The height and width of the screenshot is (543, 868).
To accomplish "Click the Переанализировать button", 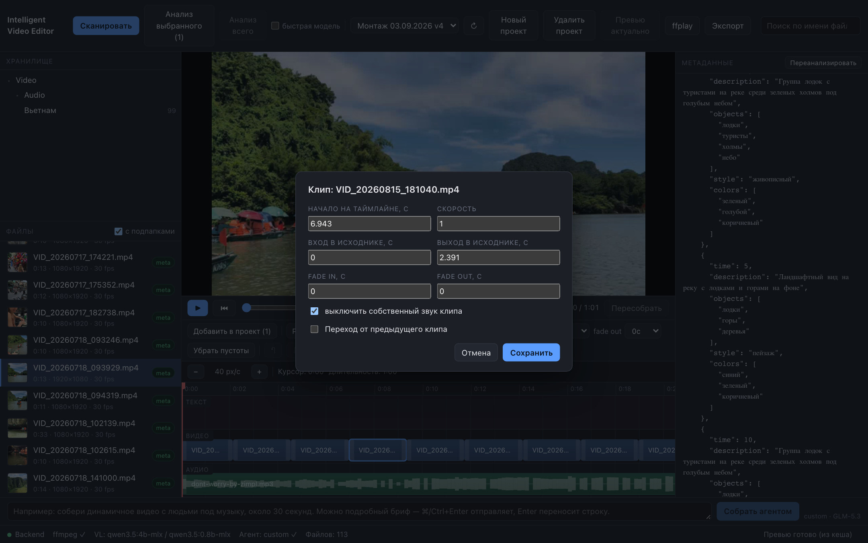I will coord(823,63).
